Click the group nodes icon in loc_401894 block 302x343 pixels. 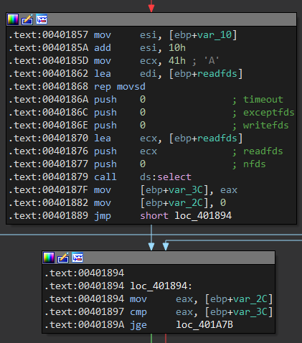(x=77, y=258)
